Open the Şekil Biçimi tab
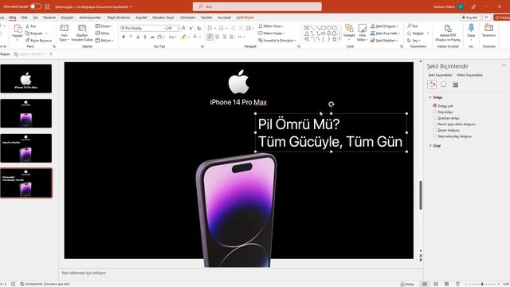This screenshot has width=510, height=287. tap(245, 18)
